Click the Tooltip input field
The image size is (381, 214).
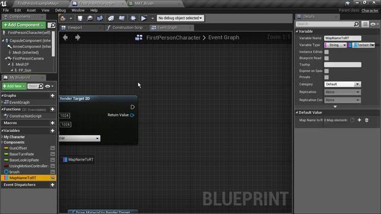[x=343, y=65]
